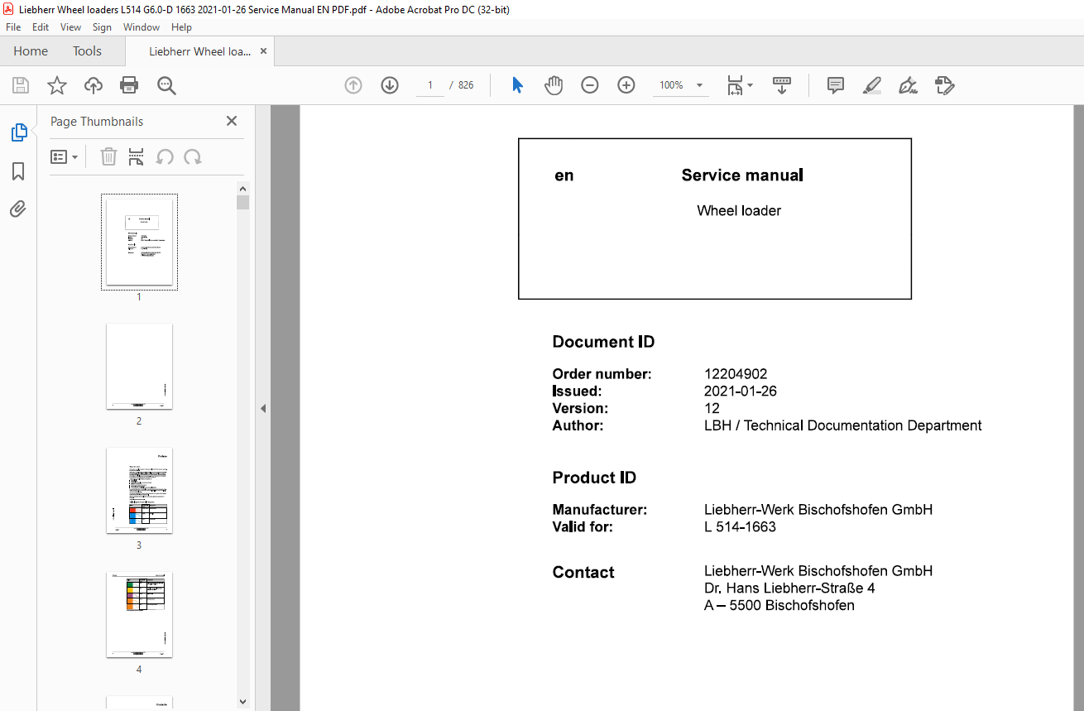
Task: Open the Sign menu
Action: click(102, 27)
